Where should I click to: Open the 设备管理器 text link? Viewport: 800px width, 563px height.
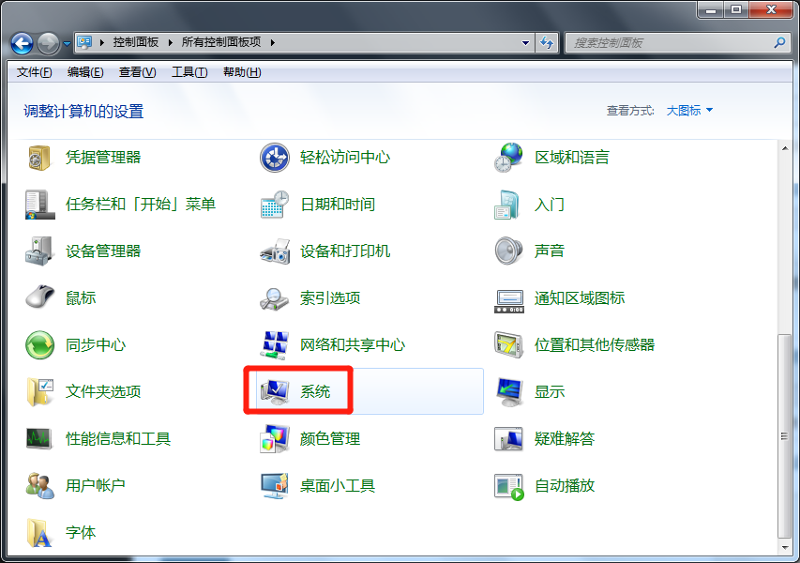103,251
